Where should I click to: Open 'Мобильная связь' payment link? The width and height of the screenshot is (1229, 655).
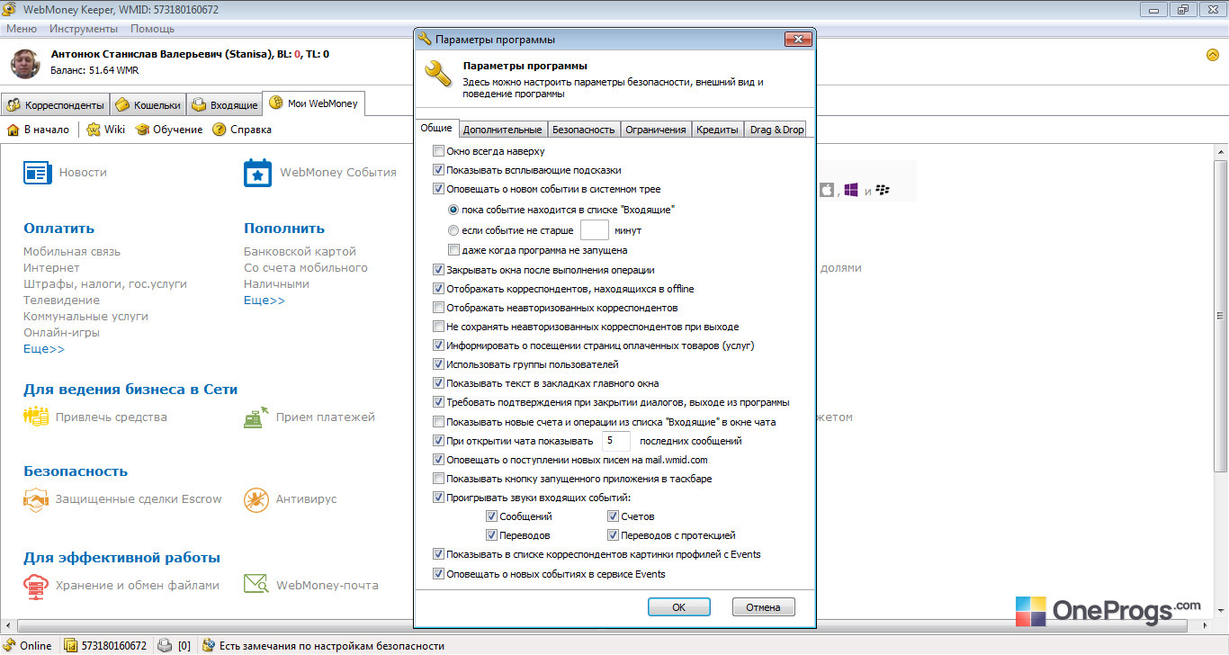click(72, 252)
